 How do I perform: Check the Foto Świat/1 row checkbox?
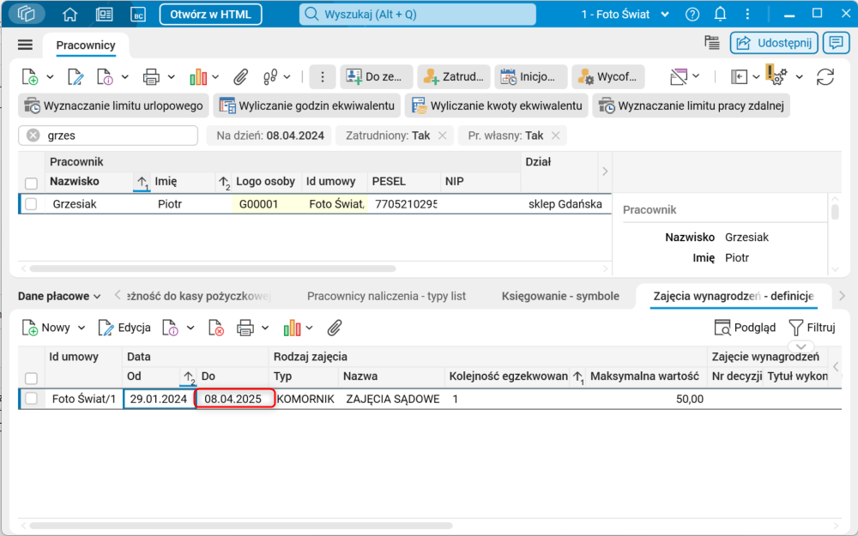31,399
